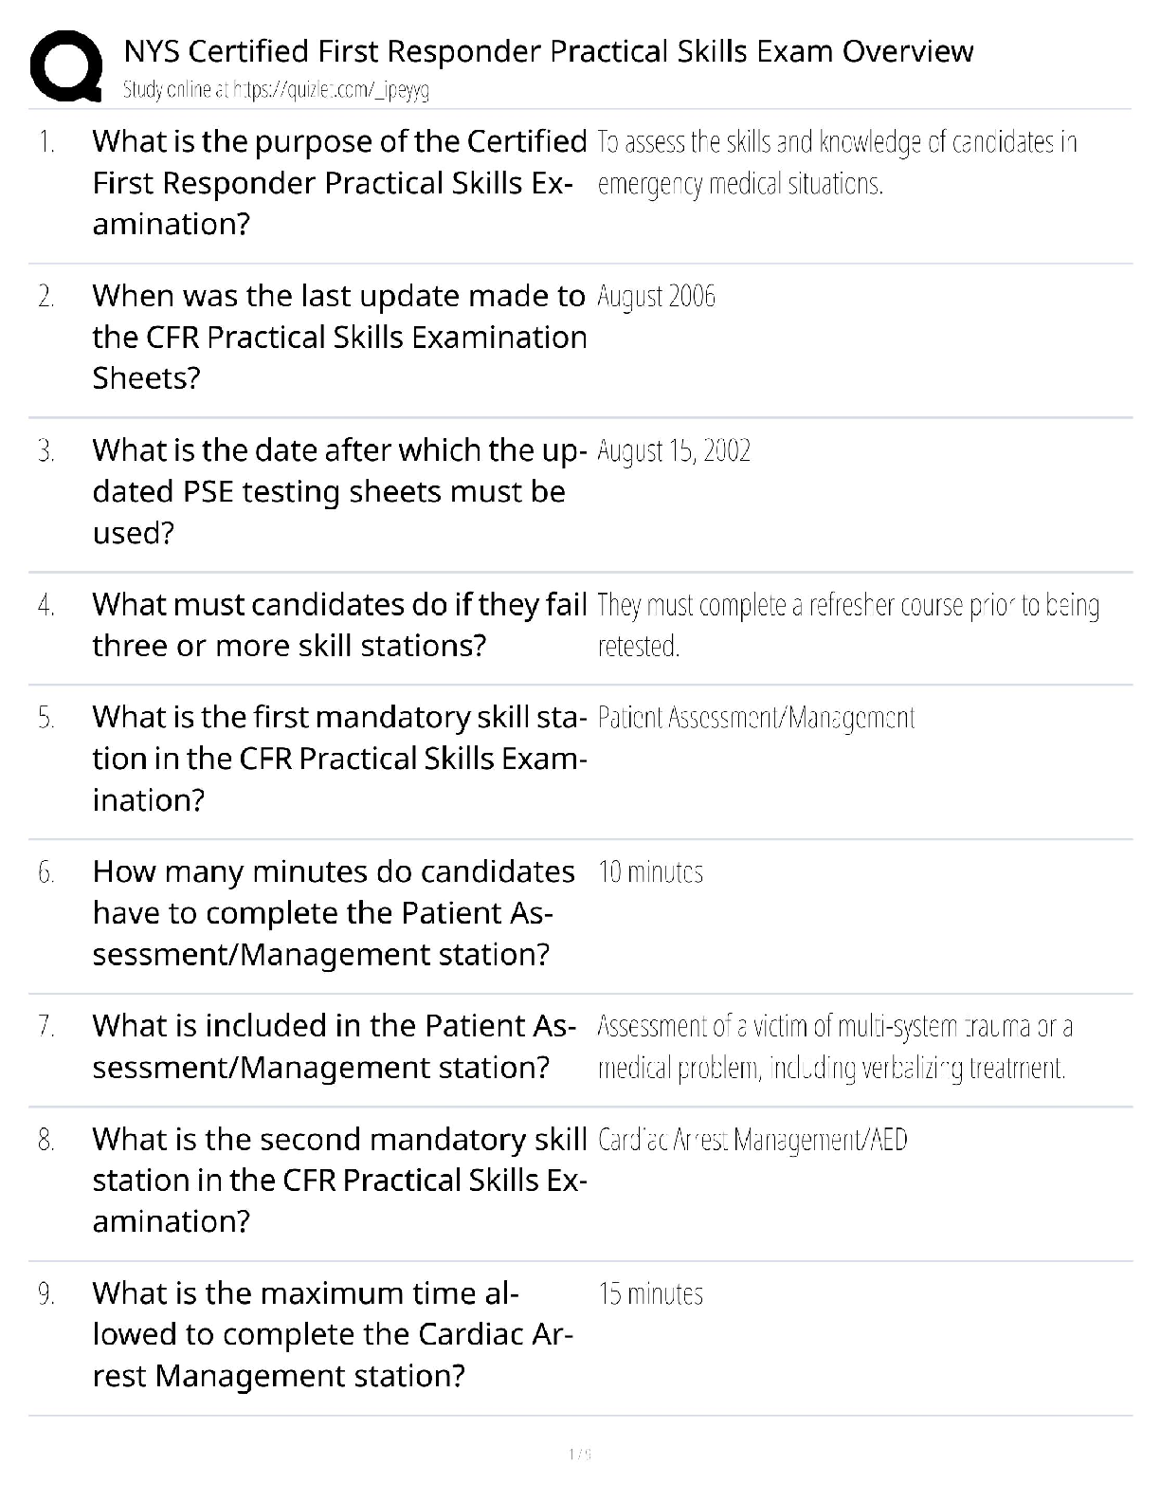Click the answer 'August 15, 2002'
1160x1502 pixels.
[x=674, y=450]
